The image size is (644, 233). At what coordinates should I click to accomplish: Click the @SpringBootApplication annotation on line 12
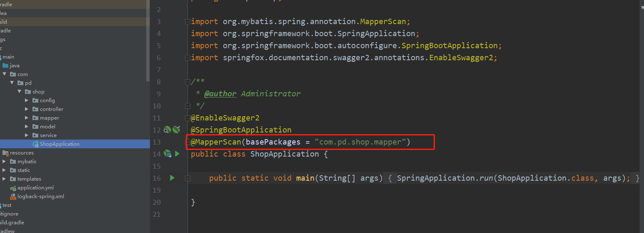click(x=241, y=130)
